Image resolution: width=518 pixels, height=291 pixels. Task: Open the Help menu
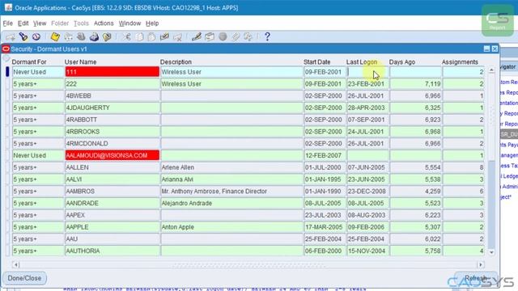[x=152, y=23]
